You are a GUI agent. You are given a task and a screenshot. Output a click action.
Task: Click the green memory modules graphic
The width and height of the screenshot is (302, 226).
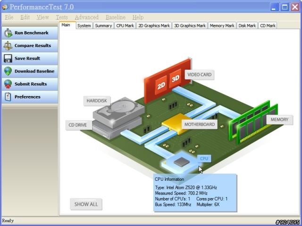pos(252,123)
